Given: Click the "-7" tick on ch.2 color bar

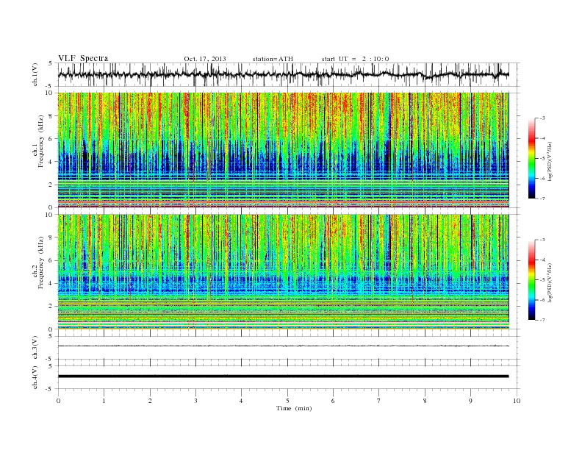Looking at the screenshot, I should [x=542, y=320].
